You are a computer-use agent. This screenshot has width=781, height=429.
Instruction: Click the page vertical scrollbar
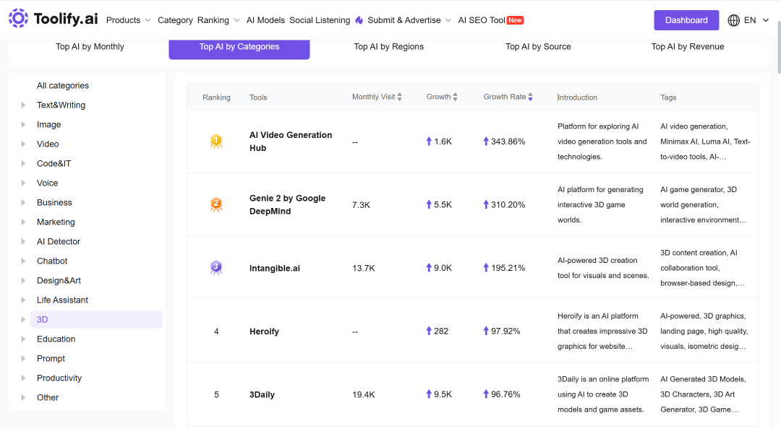click(x=779, y=47)
